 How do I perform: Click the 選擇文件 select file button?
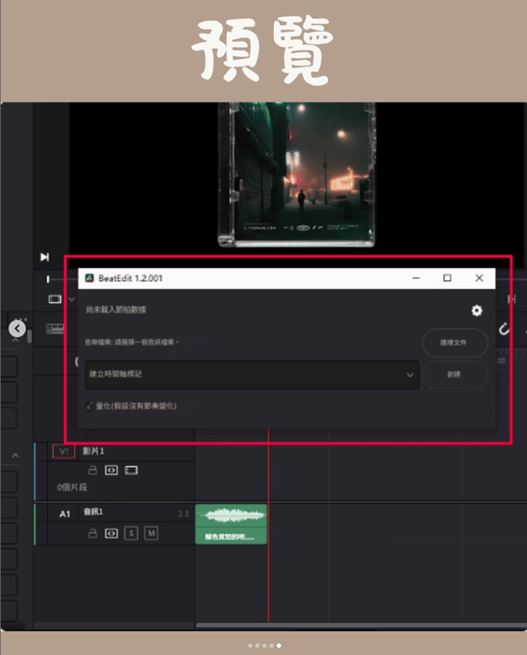point(455,343)
